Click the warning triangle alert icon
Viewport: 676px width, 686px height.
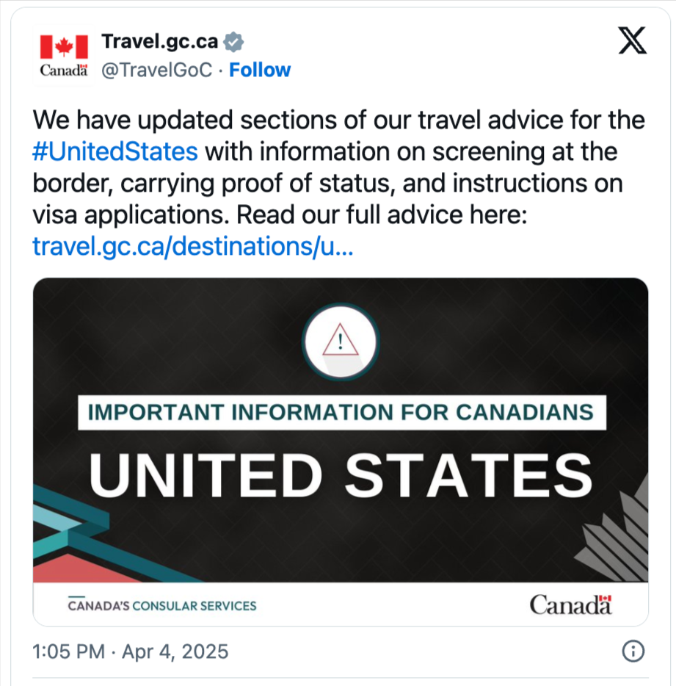340,341
